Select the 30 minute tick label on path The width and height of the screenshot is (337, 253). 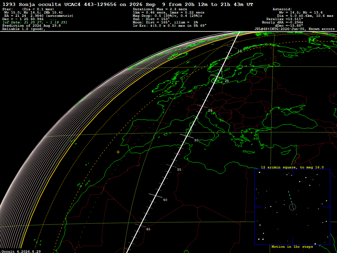pos(196,140)
